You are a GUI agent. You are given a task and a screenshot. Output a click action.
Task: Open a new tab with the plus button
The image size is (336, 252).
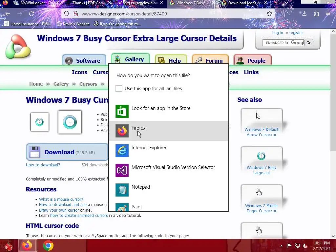pos(276,3)
